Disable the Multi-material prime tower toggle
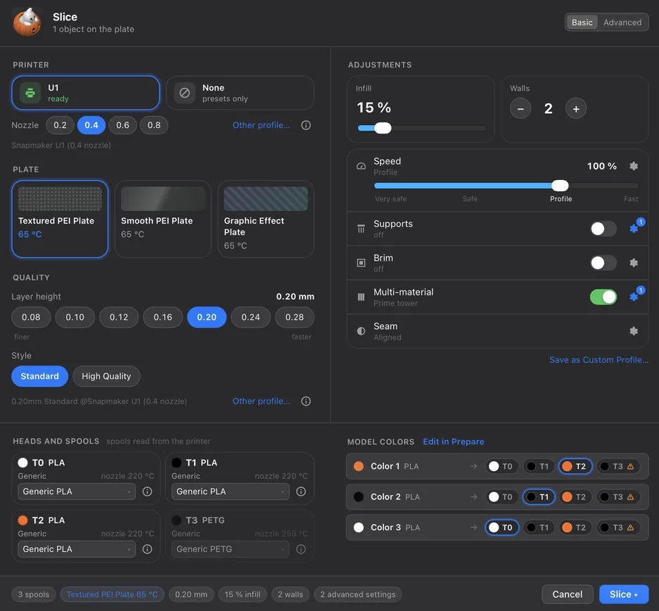This screenshot has height=611, width=659. 603,297
